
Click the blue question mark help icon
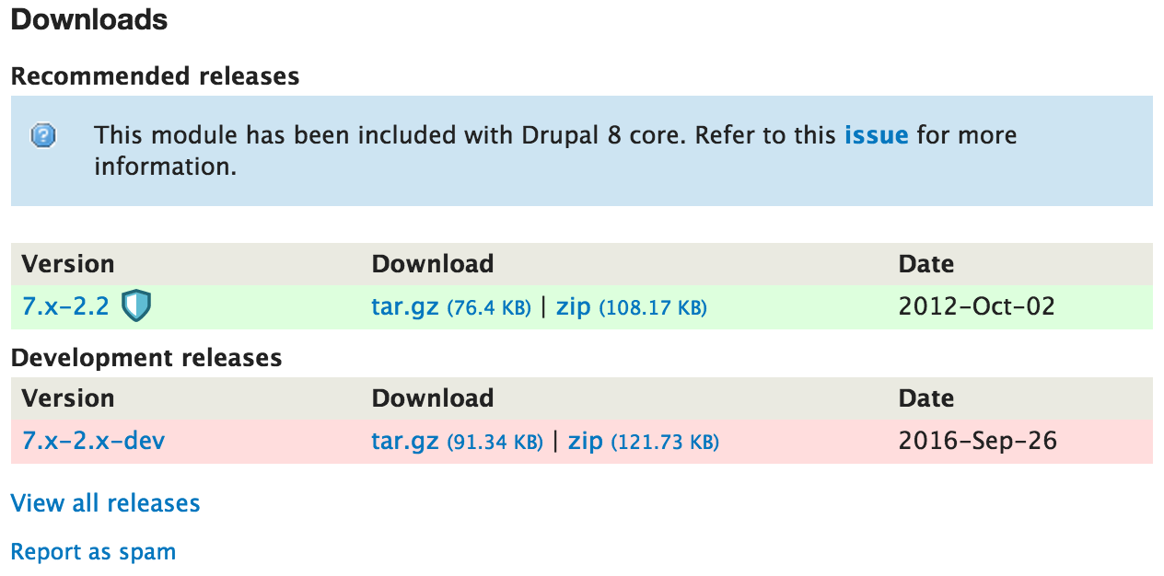43,136
